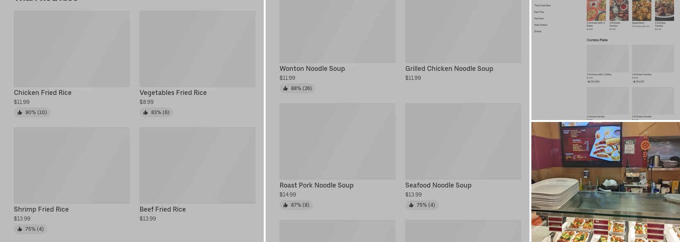This screenshot has width=680, height=242.
Task: Open Side Orders category
Action: 541,25
